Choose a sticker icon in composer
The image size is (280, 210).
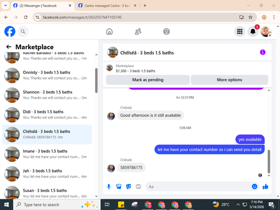pyautogui.click(x=128, y=186)
